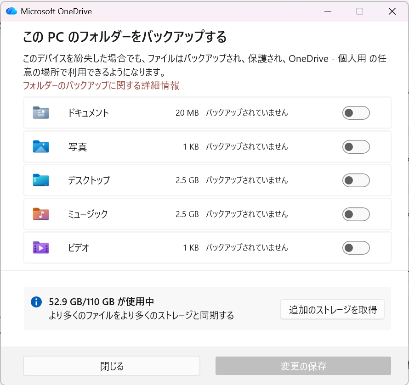This screenshot has width=409, height=385.
Task: Click the デスクトップ folder icon
Action: click(40, 180)
